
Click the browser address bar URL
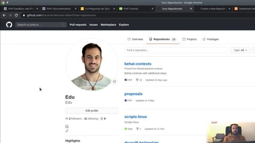point(61,15)
